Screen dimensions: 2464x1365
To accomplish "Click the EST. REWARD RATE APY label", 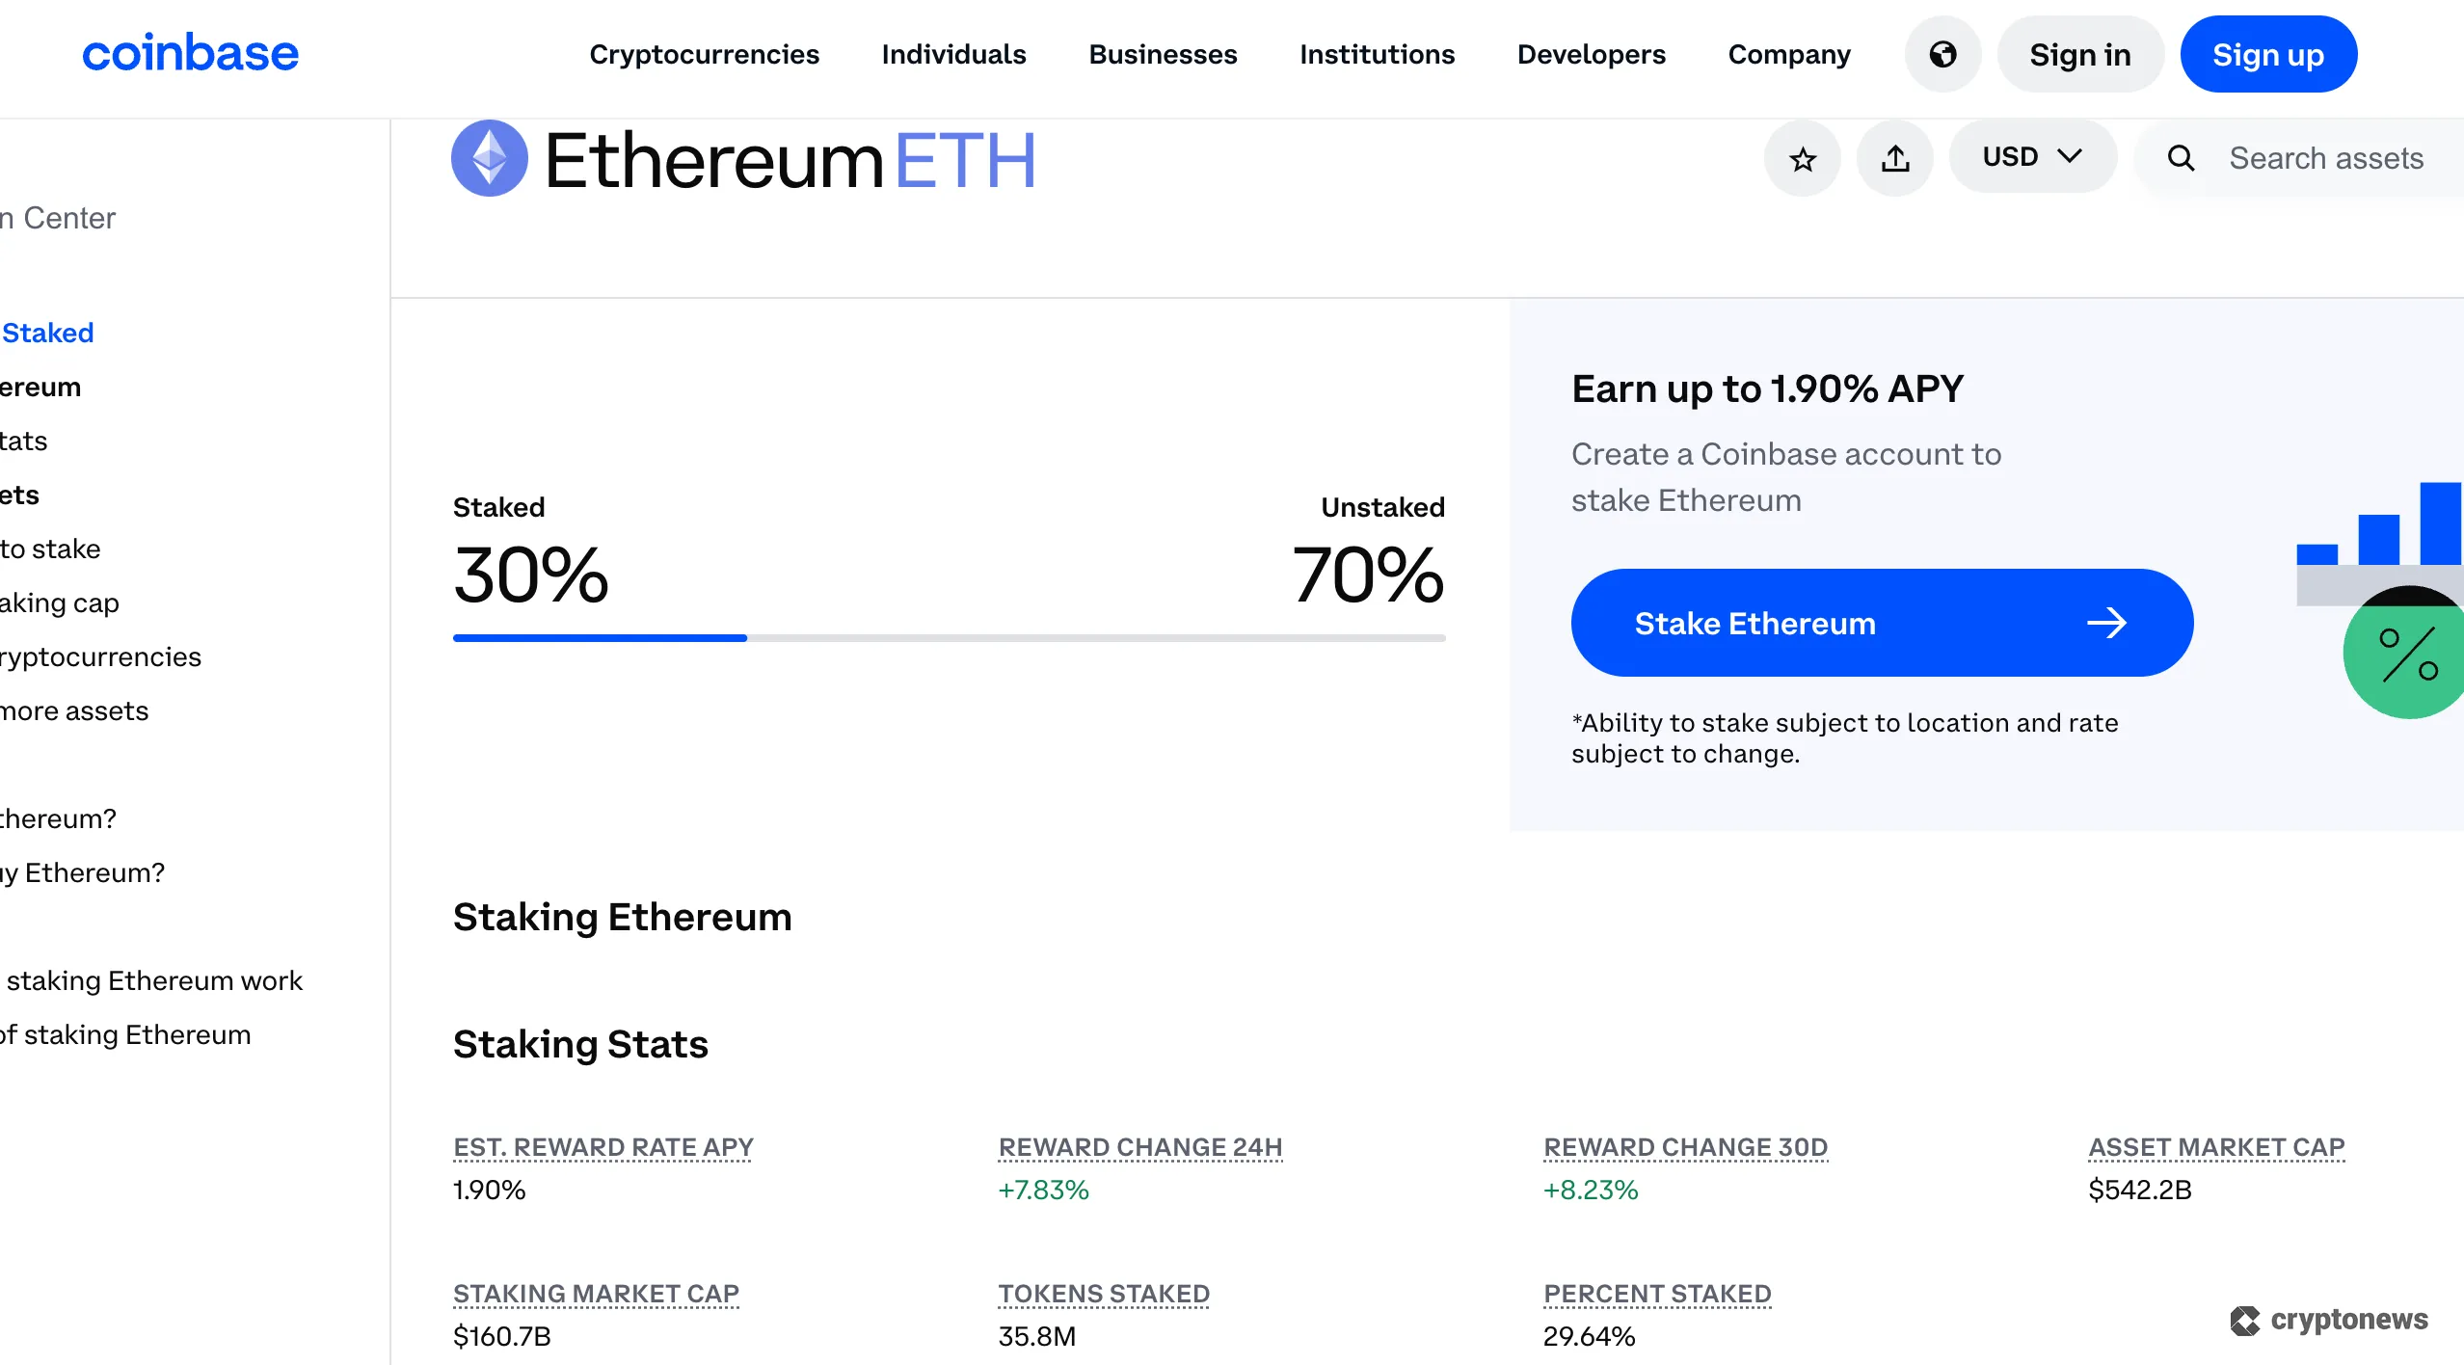I will click(x=603, y=1148).
